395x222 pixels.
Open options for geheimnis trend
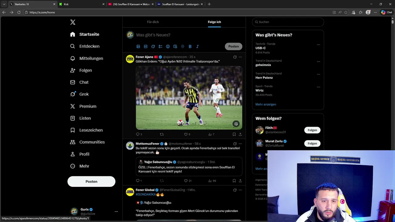point(318,62)
